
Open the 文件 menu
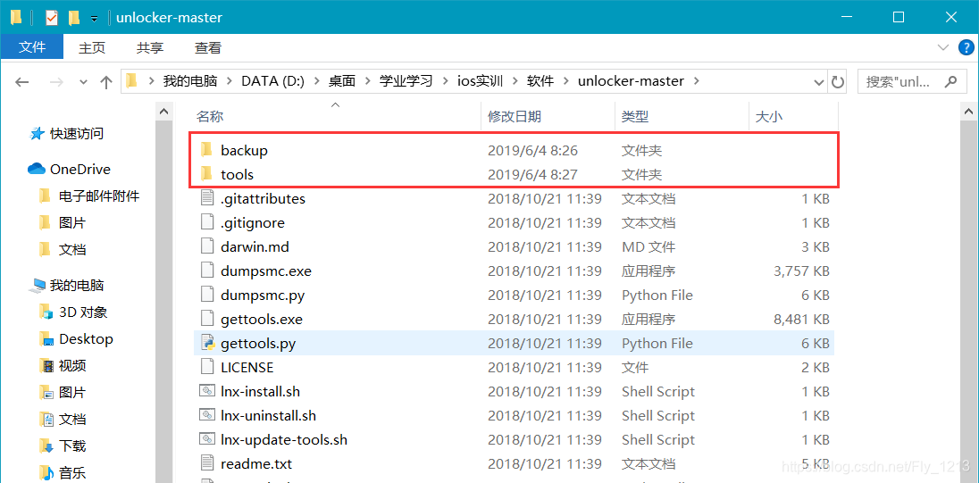pos(32,47)
